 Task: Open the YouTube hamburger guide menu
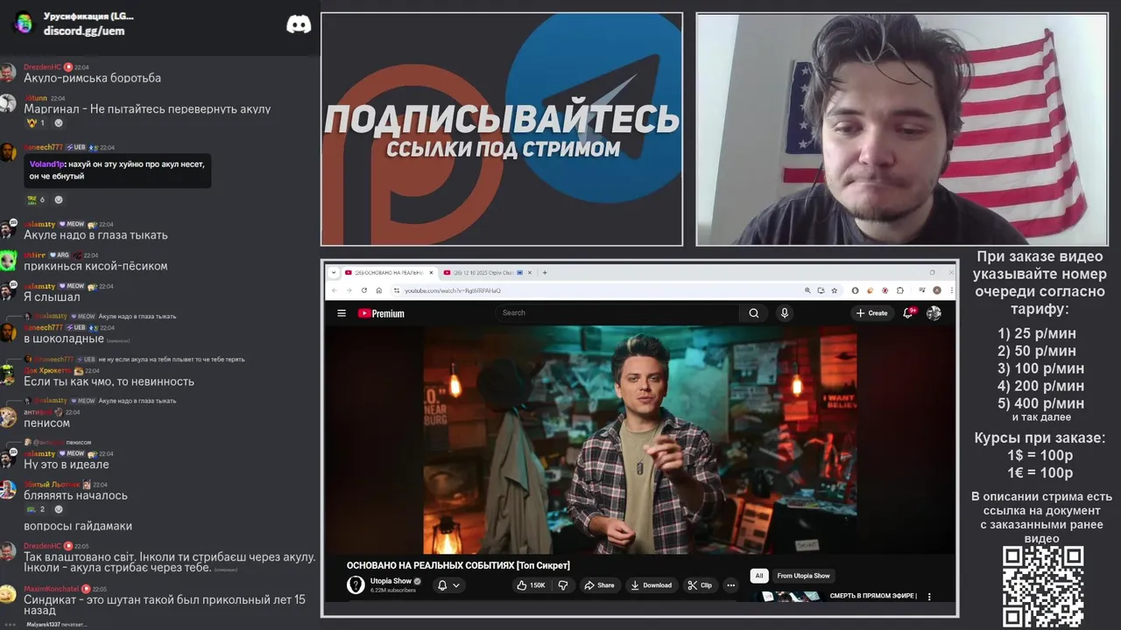tap(342, 313)
